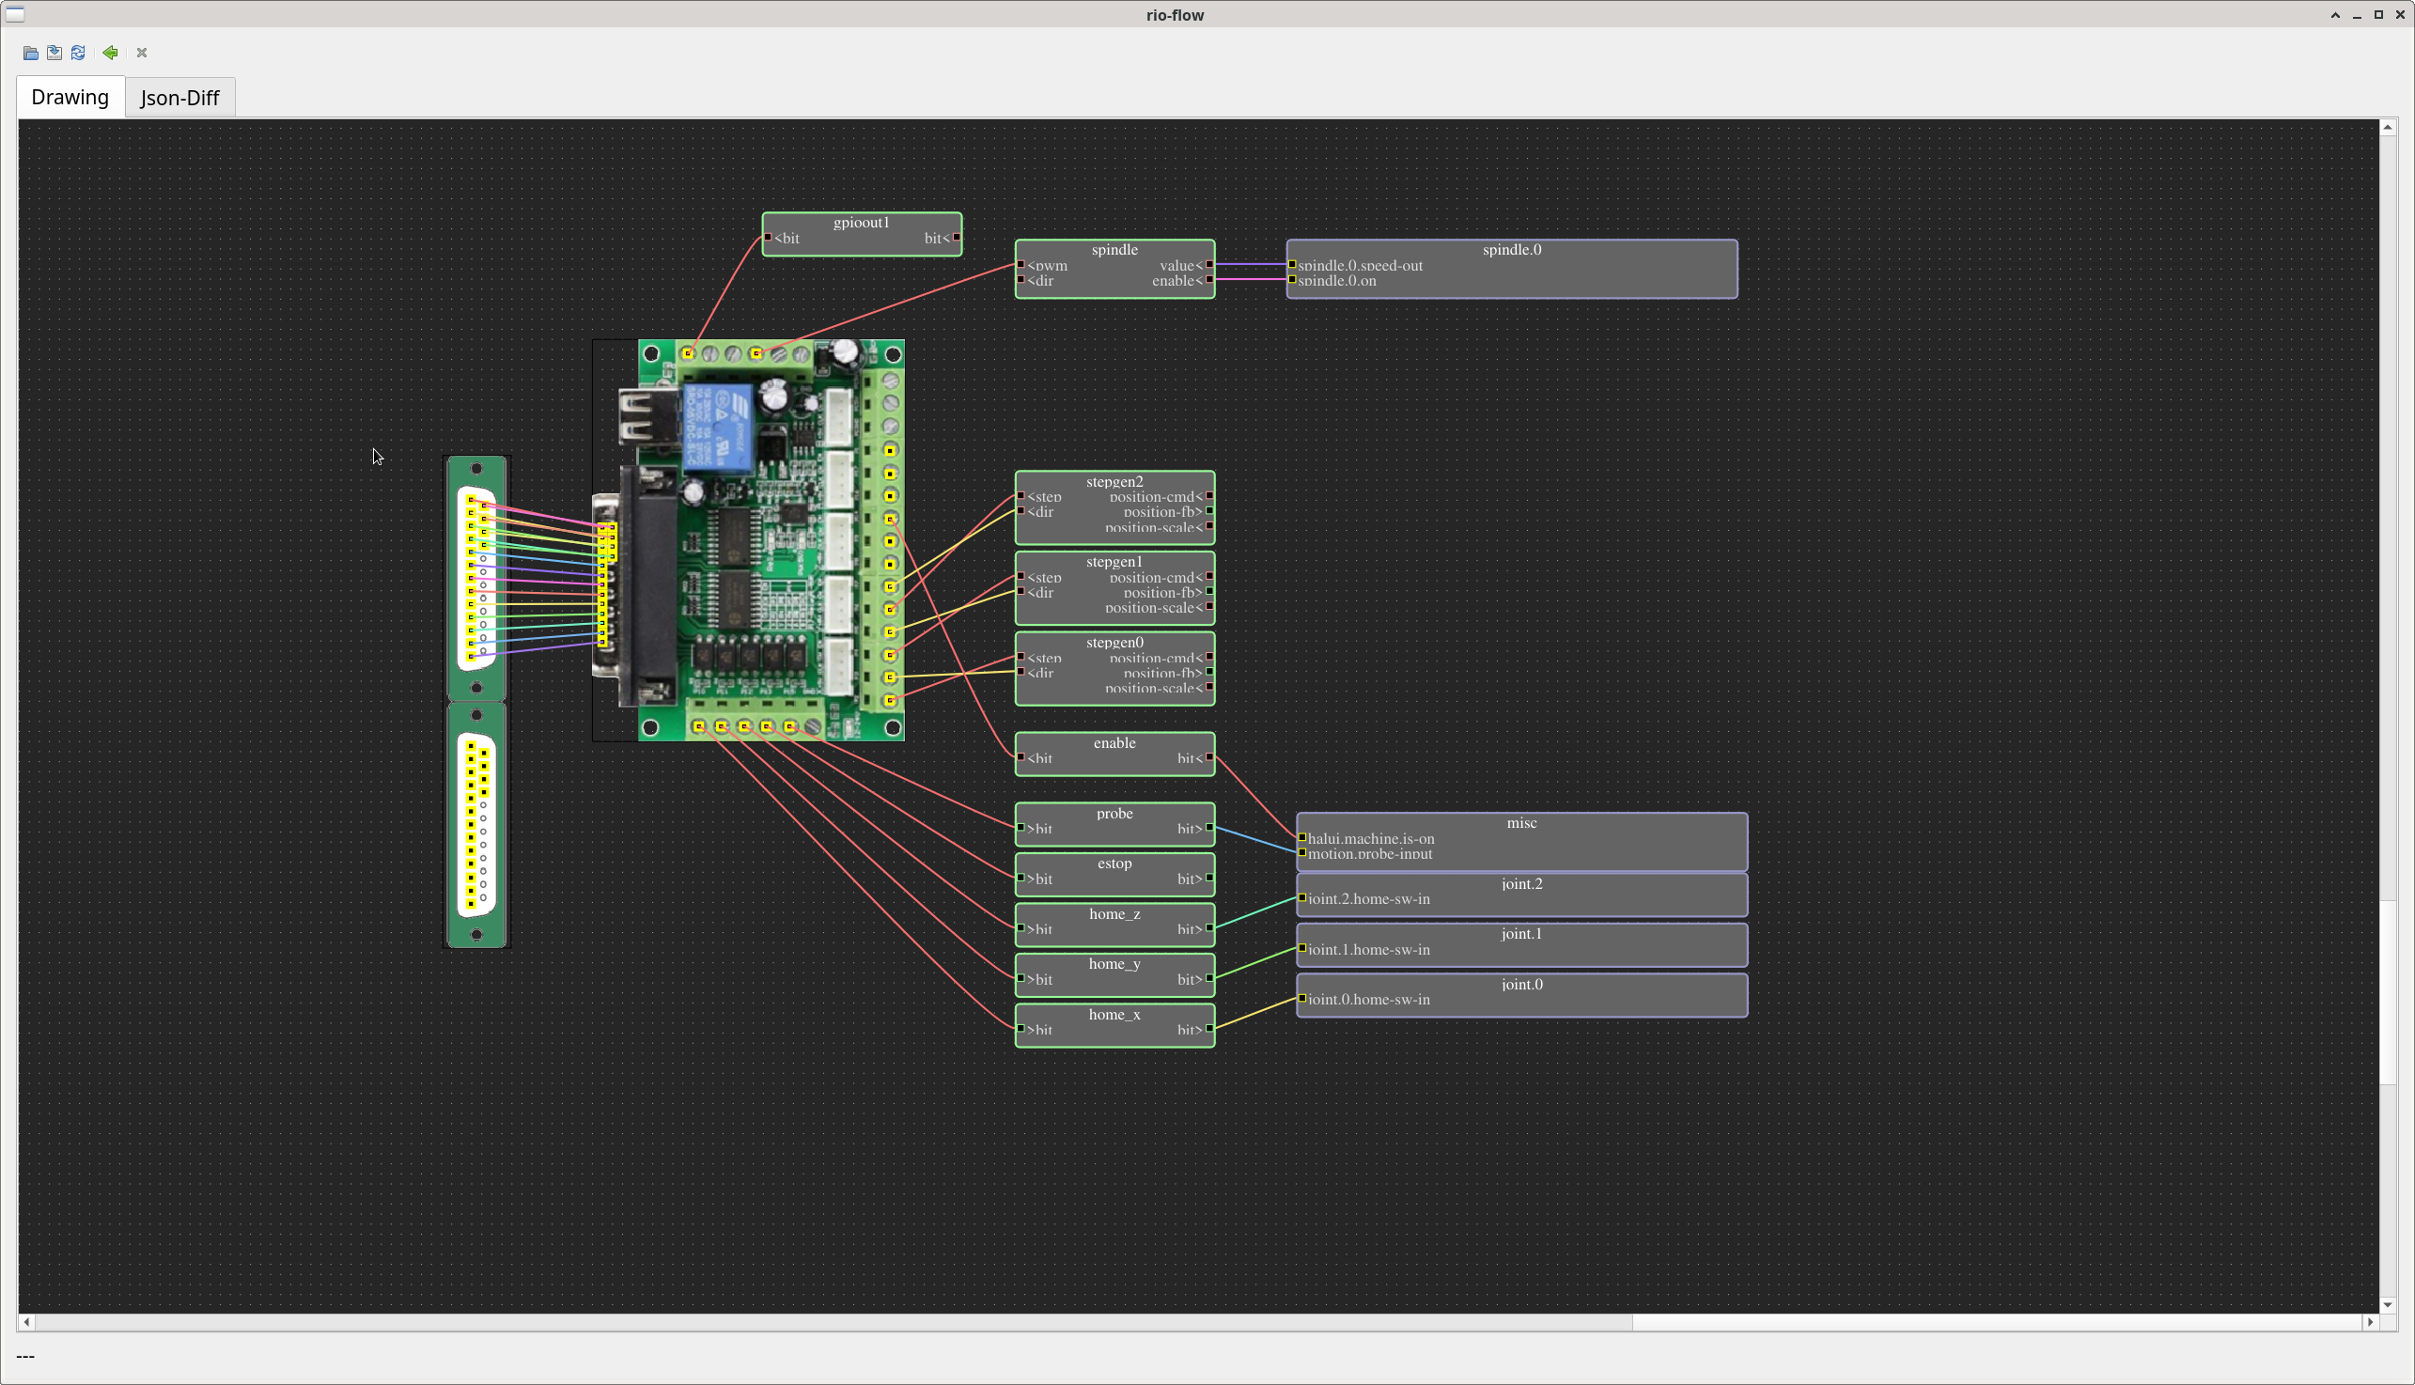Image resolution: width=2415 pixels, height=1385 pixels.
Task: Switch to the Json-Diff tab
Action: (x=179, y=98)
